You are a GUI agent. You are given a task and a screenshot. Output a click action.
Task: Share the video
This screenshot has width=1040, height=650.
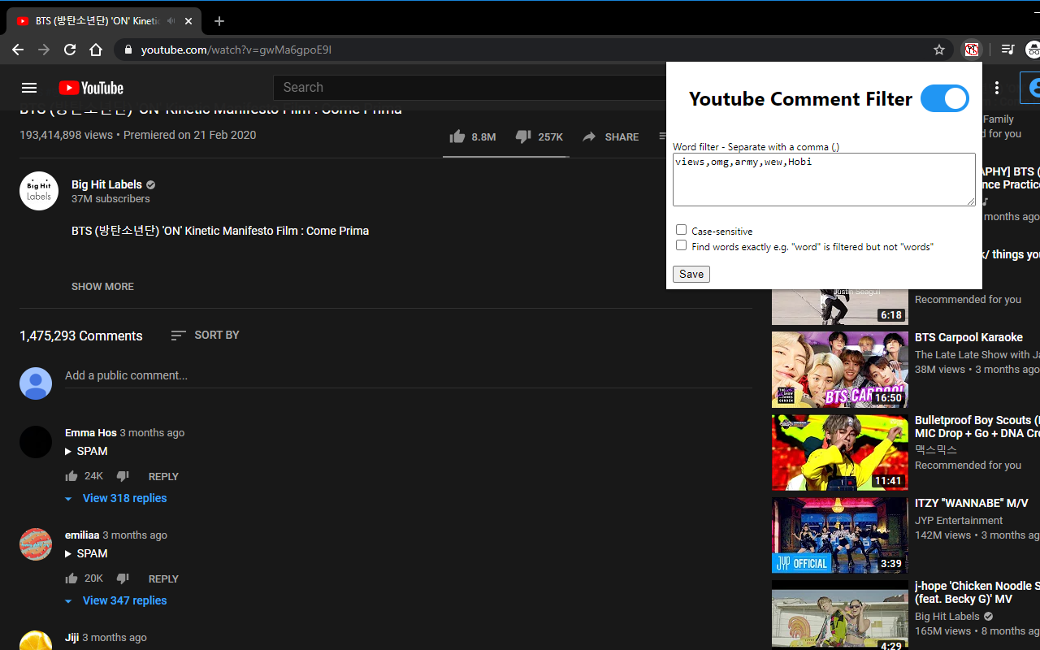610,136
